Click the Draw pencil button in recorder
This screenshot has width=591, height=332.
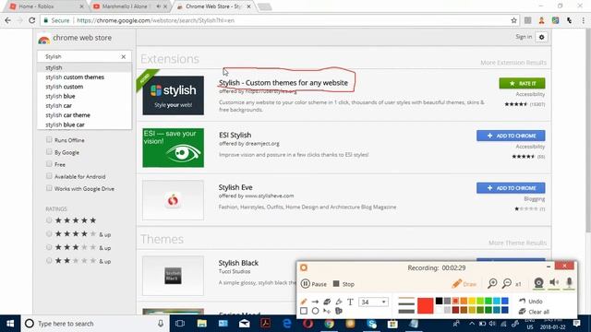[x=464, y=284]
